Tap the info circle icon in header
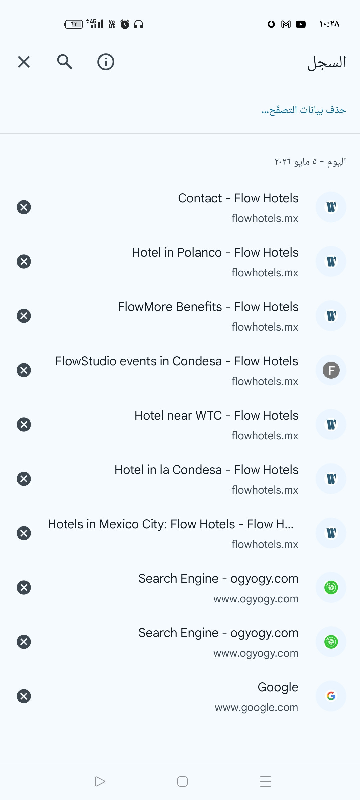 pyautogui.click(x=106, y=62)
